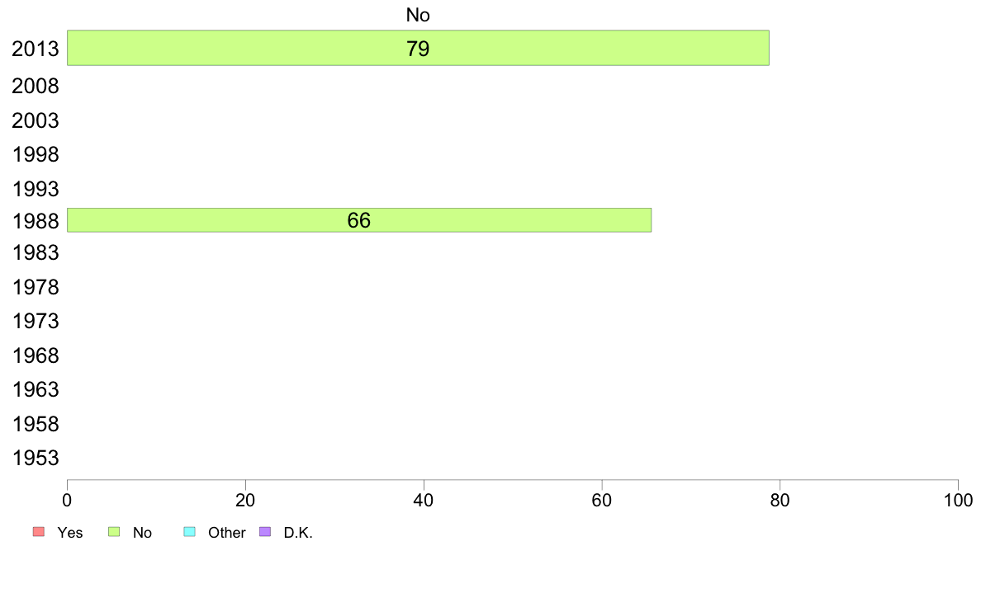This screenshot has width=981, height=607.
Task: Click the 2008 year label
Action: pos(36,86)
